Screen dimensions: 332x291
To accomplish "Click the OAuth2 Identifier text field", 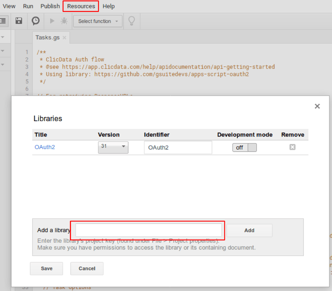I will 178,147.
